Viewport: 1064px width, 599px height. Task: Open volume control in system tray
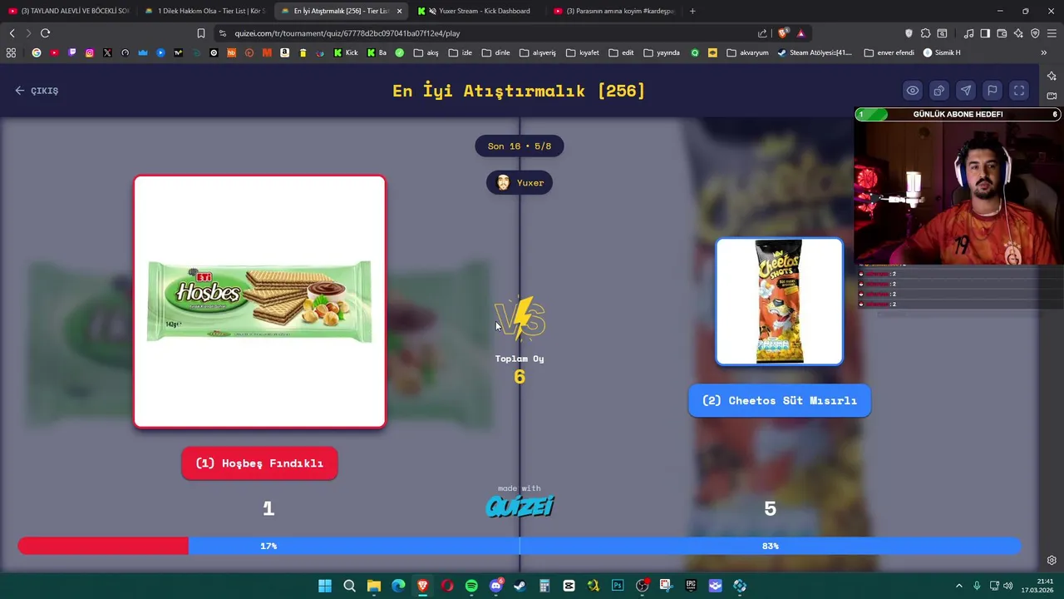(x=1008, y=586)
